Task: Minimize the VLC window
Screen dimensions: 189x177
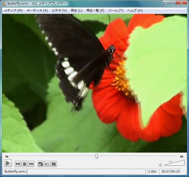Action: [166, 3]
